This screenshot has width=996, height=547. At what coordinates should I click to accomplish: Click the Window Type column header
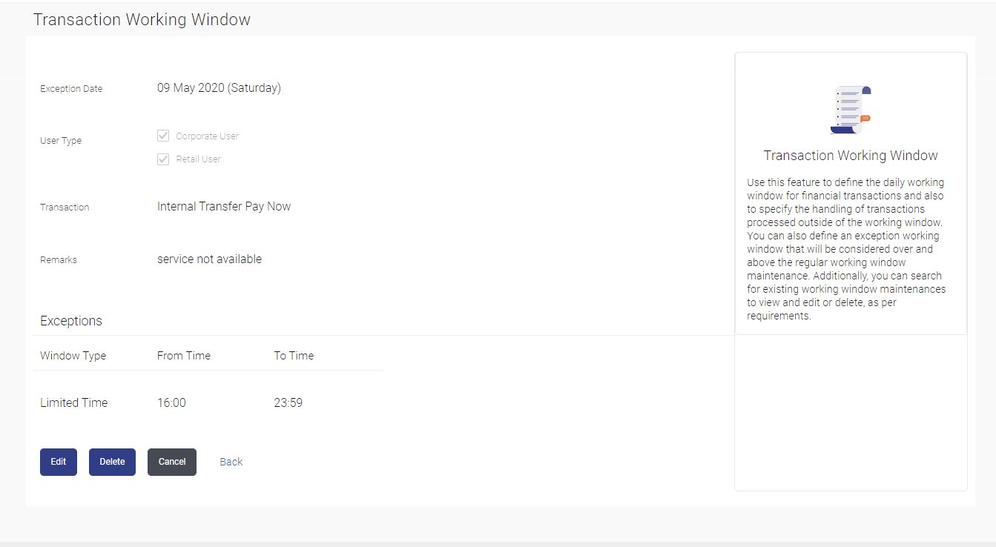coord(73,355)
